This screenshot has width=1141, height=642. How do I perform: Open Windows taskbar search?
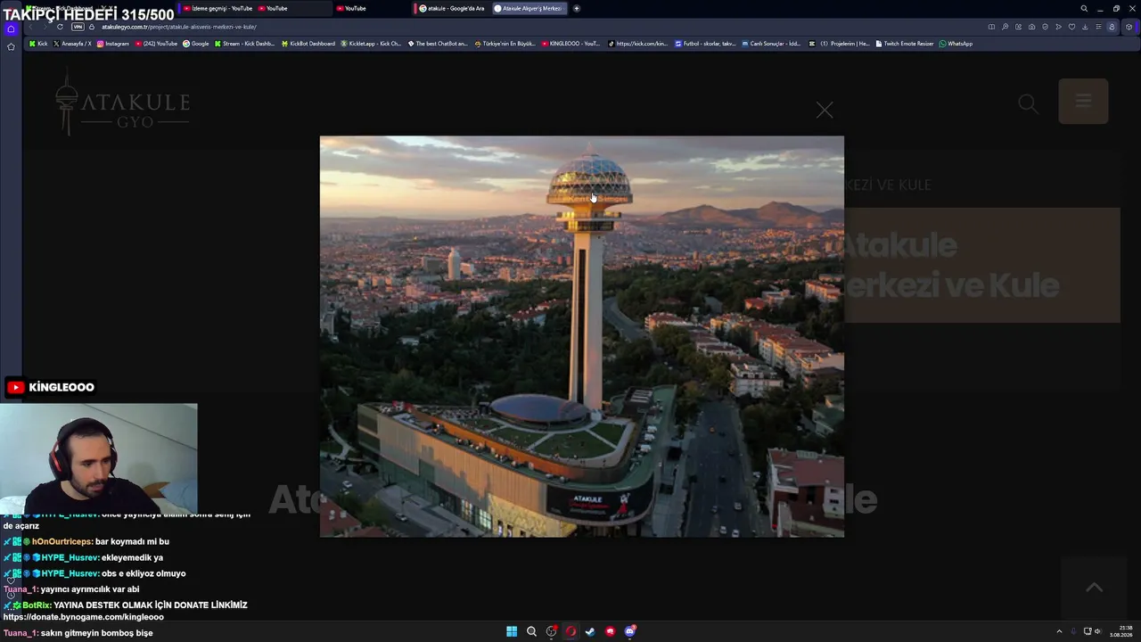click(x=531, y=631)
